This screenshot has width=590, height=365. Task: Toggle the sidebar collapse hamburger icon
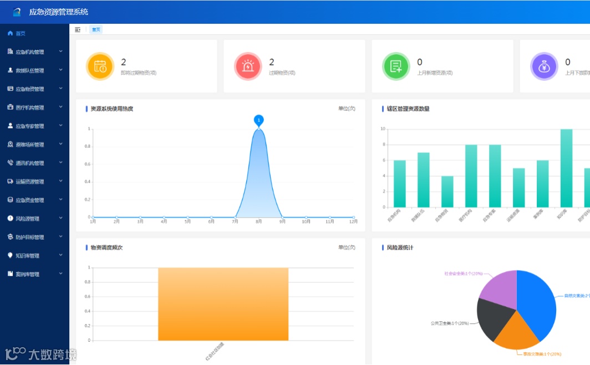pos(78,30)
